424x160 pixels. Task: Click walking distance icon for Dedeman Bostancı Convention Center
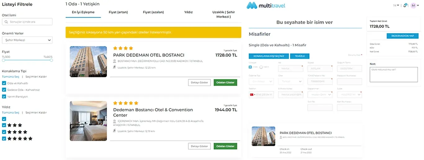114,131
